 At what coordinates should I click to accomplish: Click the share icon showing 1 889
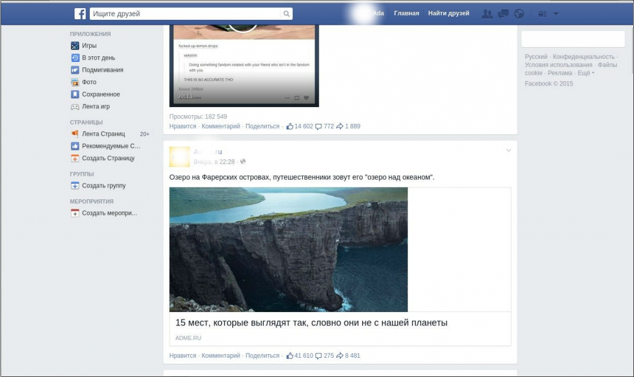[x=340, y=126]
